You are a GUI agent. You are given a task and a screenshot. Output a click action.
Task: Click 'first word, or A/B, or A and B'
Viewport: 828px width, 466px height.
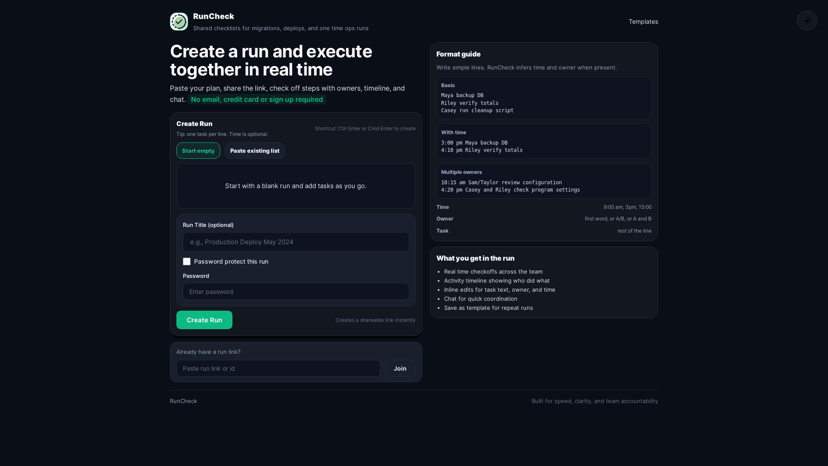point(618,219)
